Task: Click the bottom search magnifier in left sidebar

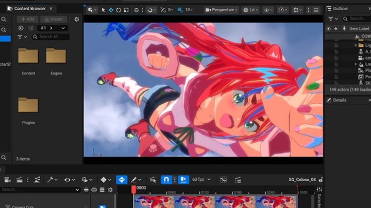Action: pos(4,158)
